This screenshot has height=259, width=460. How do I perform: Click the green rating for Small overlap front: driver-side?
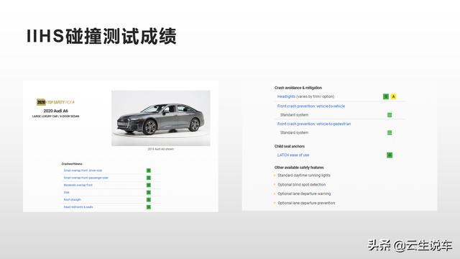pyautogui.click(x=149, y=171)
